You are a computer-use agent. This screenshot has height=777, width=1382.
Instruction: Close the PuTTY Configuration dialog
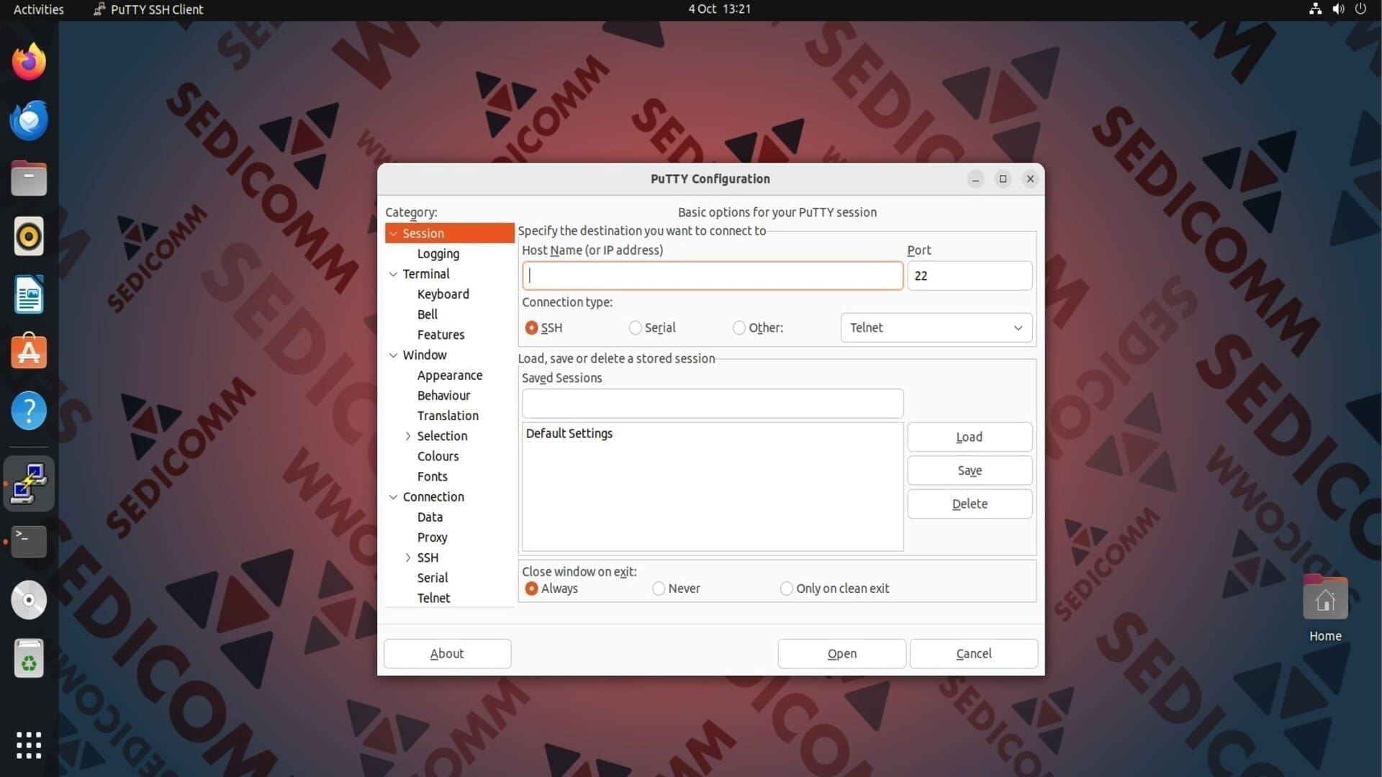(x=1030, y=179)
